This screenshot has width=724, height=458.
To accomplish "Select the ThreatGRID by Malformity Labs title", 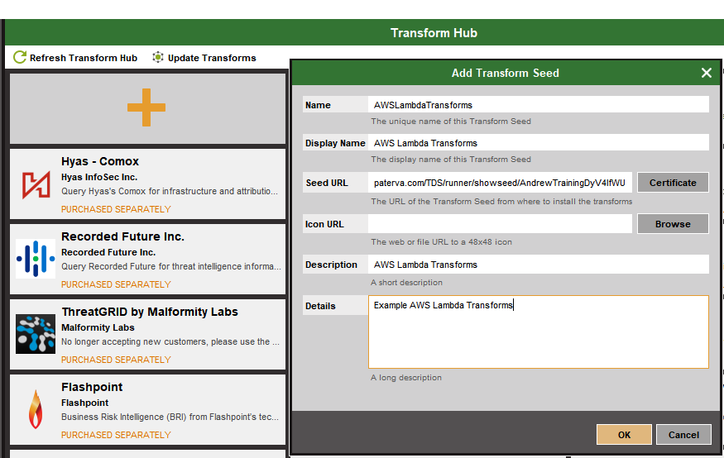I will tap(150, 312).
